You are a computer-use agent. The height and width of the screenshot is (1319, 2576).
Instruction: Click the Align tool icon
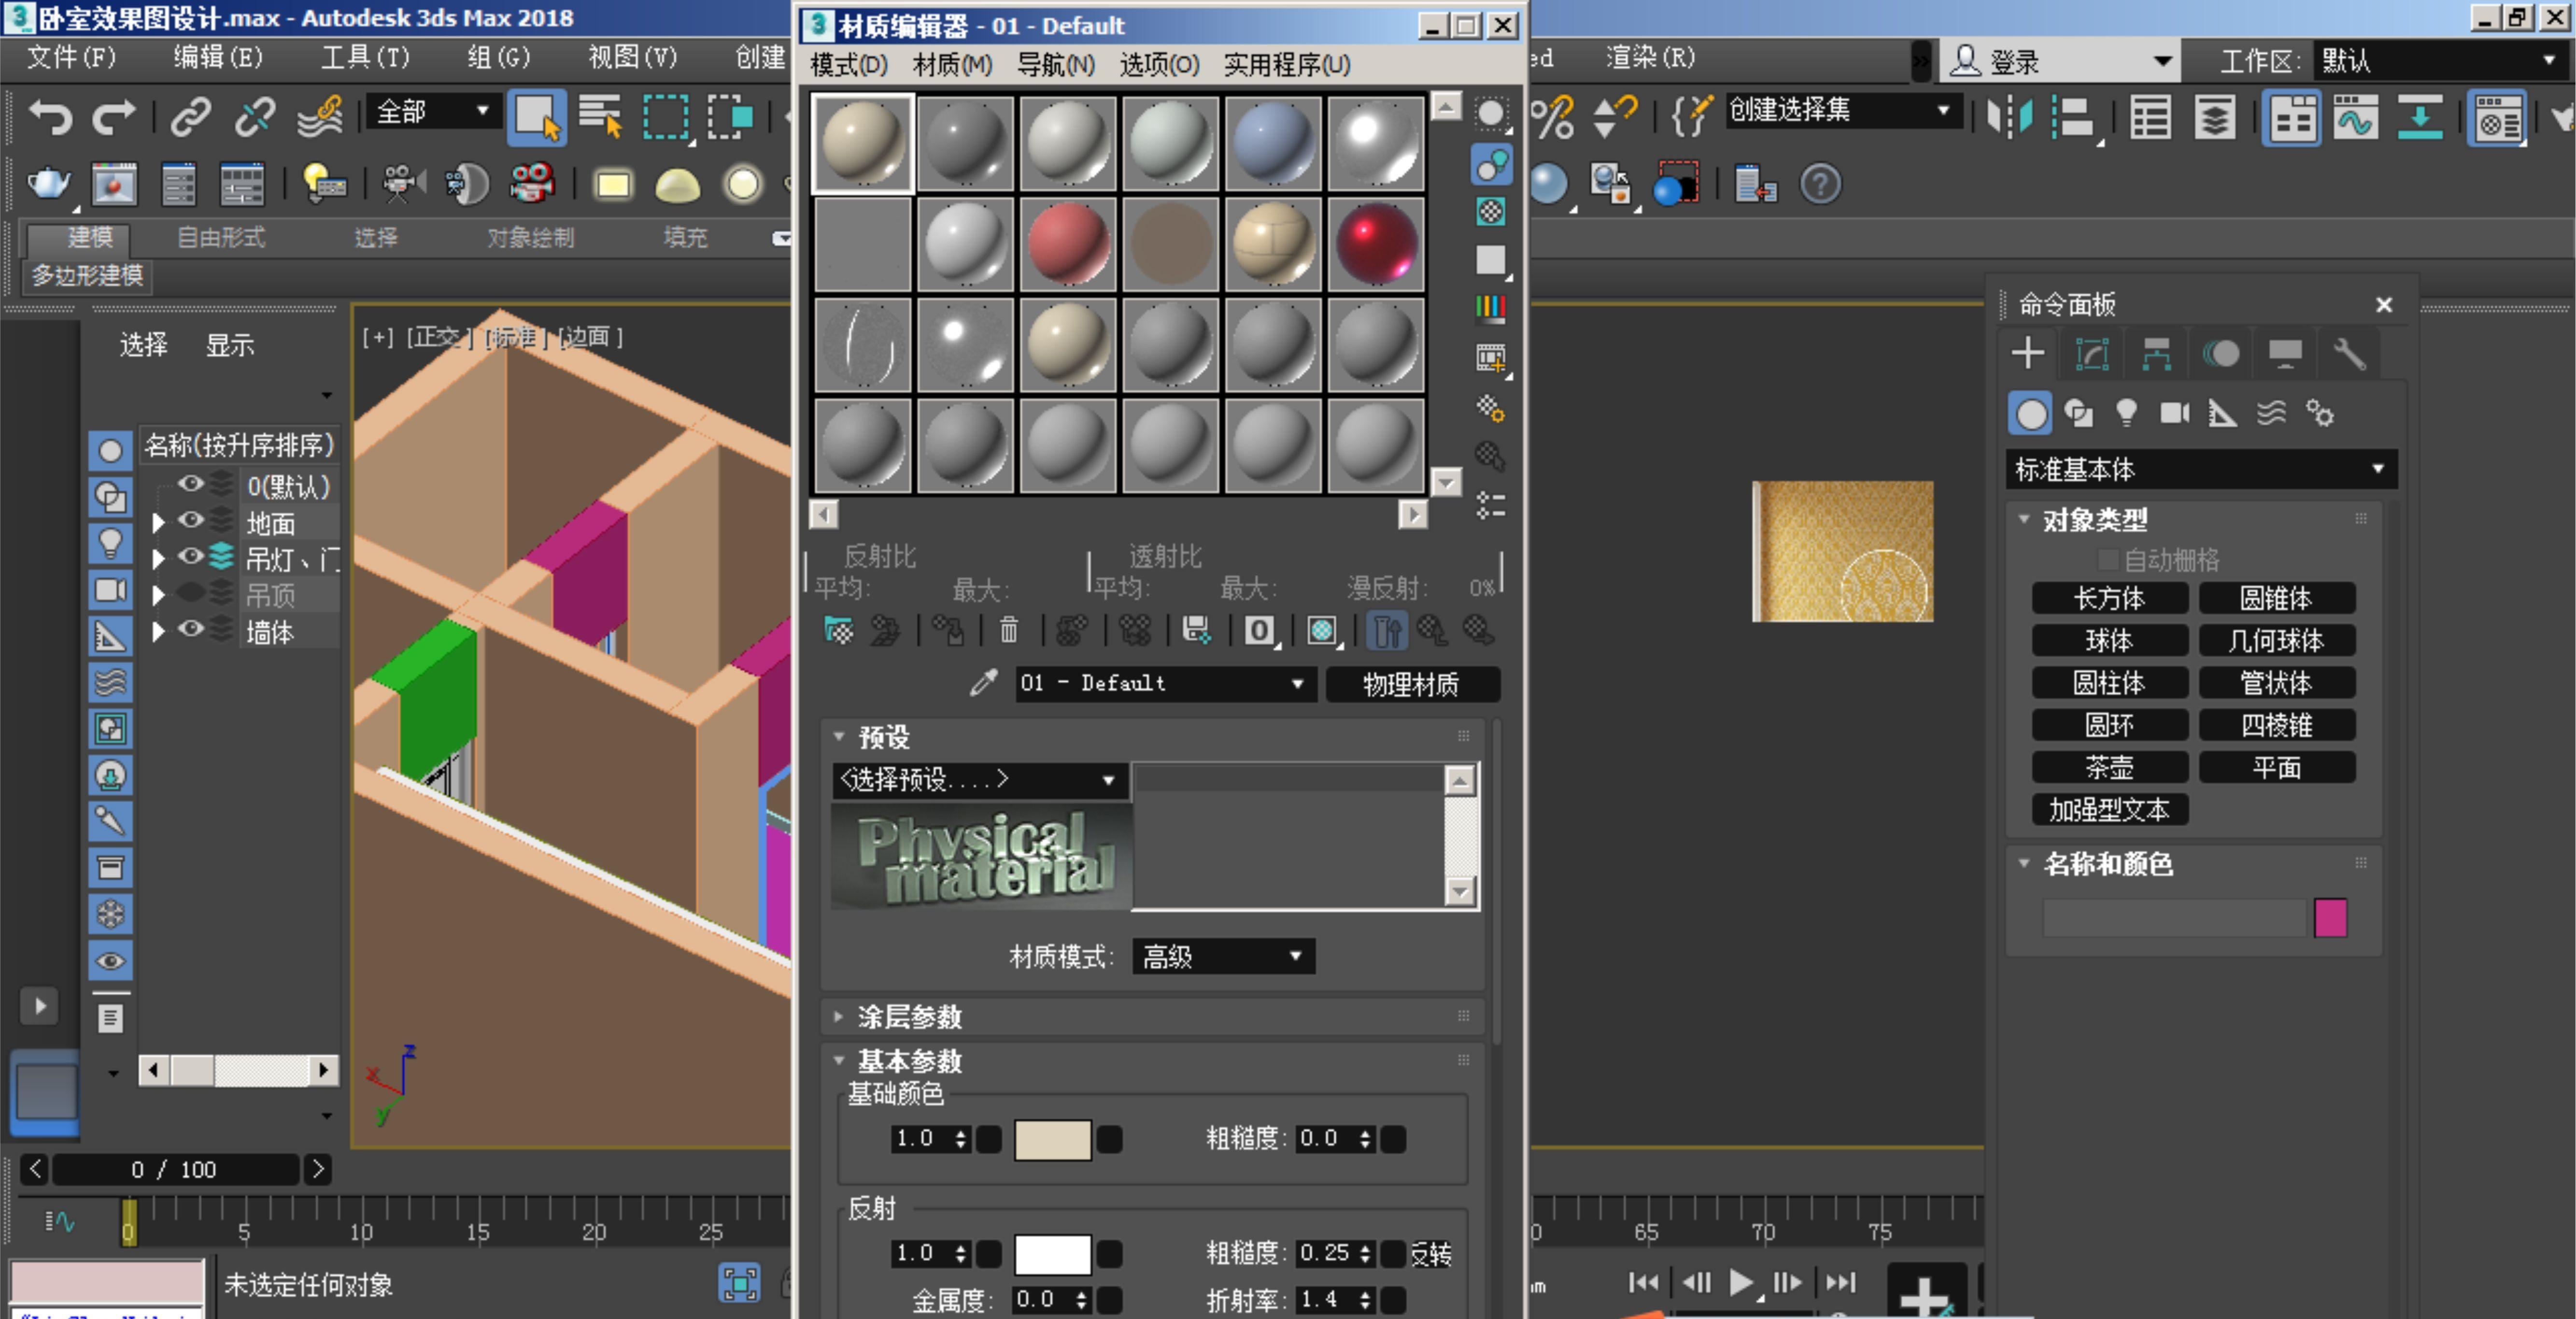(x=2075, y=118)
